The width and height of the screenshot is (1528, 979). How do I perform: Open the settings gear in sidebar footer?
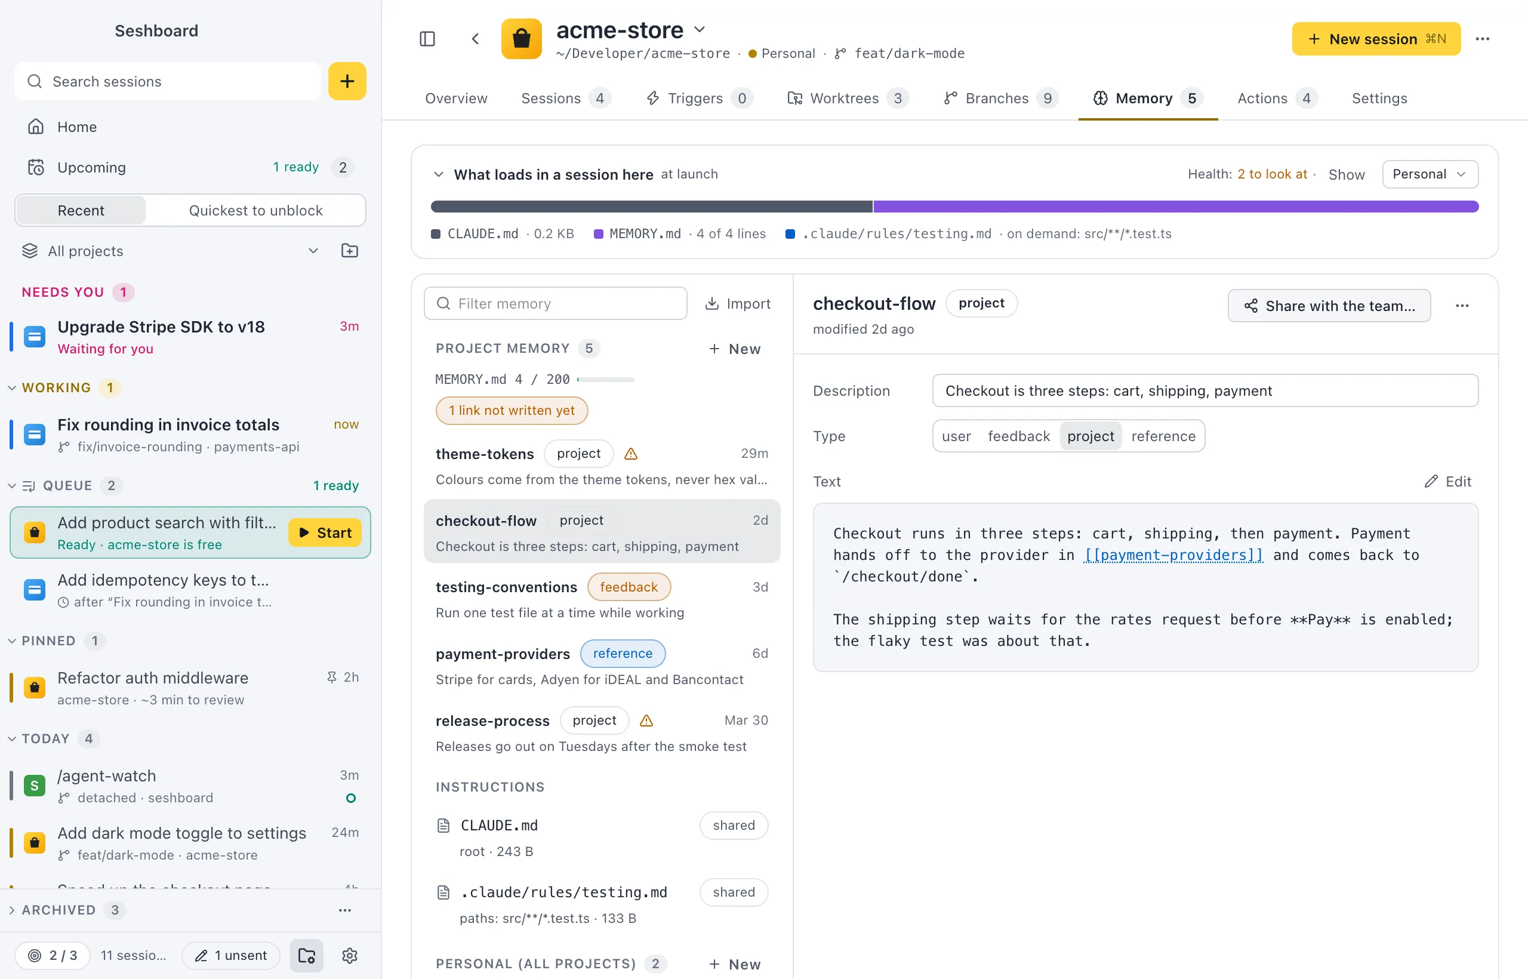tap(350, 955)
